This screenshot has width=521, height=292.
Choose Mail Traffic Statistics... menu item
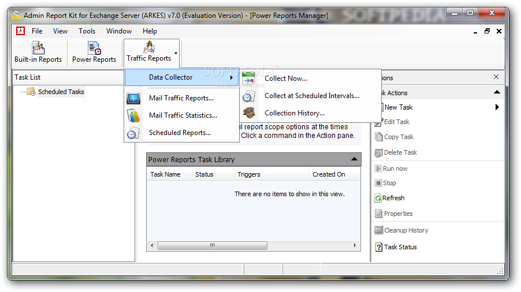[x=183, y=115]
